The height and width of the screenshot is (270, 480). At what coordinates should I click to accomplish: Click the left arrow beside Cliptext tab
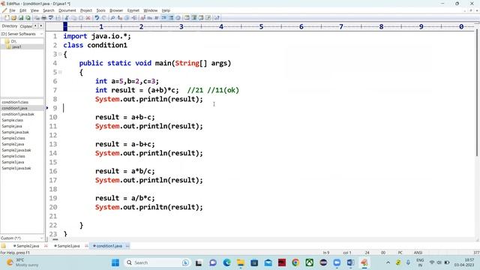coord(35,26)
